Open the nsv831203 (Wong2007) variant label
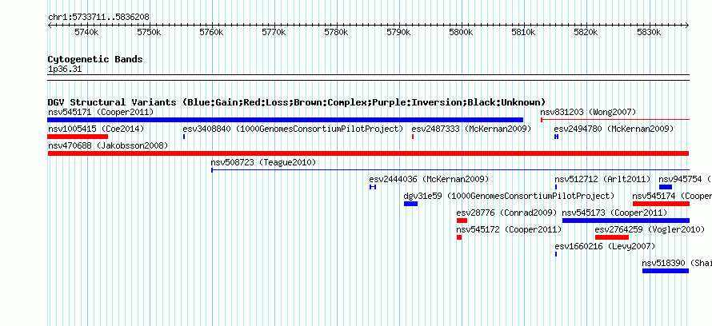 (588, 112)
